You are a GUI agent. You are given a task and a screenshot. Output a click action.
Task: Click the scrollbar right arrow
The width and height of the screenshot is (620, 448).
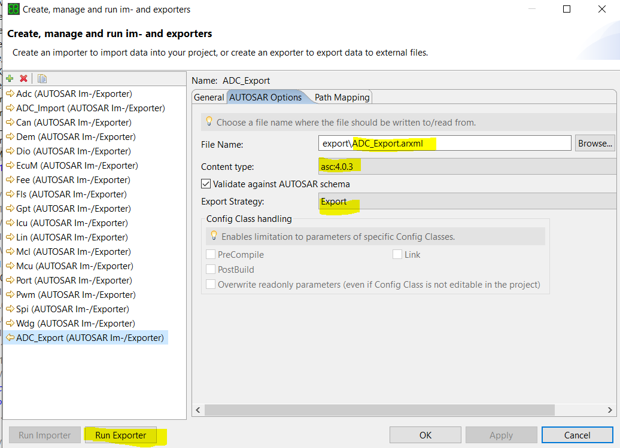[610, 410]
